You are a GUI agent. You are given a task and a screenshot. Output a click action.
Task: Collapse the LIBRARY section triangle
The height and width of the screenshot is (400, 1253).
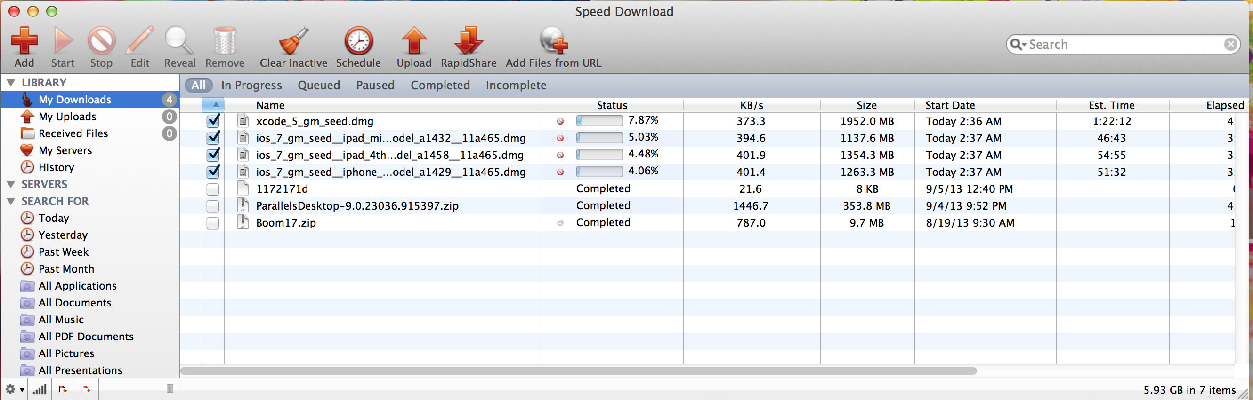tap(11, 83)
